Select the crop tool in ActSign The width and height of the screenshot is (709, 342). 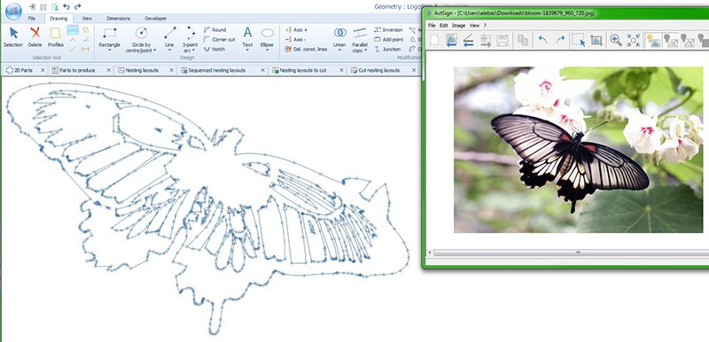pos(596,40)
